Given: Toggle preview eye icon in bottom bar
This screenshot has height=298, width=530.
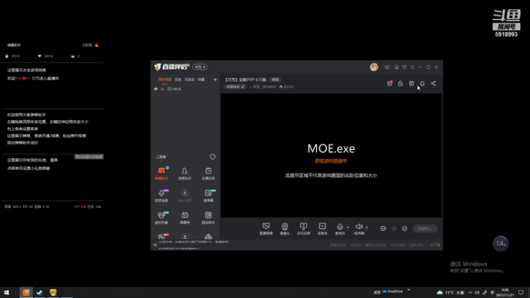Looking at the screenshot, I should (394, 228).
